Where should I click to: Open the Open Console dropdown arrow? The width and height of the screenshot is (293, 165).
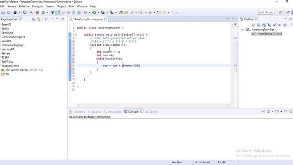(x=281, y=112)
